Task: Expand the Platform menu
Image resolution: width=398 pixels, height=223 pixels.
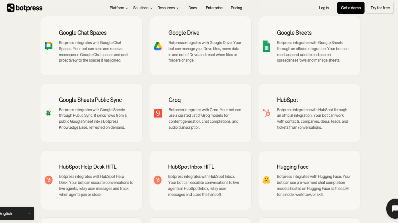Action: 119,8
